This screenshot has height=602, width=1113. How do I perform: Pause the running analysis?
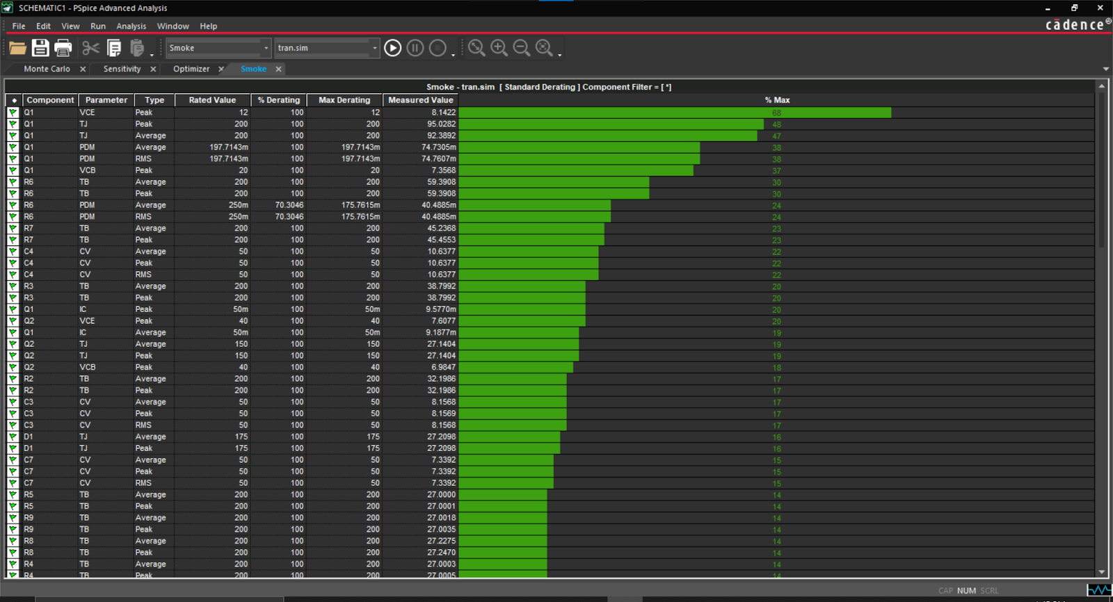tap(415, 48)
